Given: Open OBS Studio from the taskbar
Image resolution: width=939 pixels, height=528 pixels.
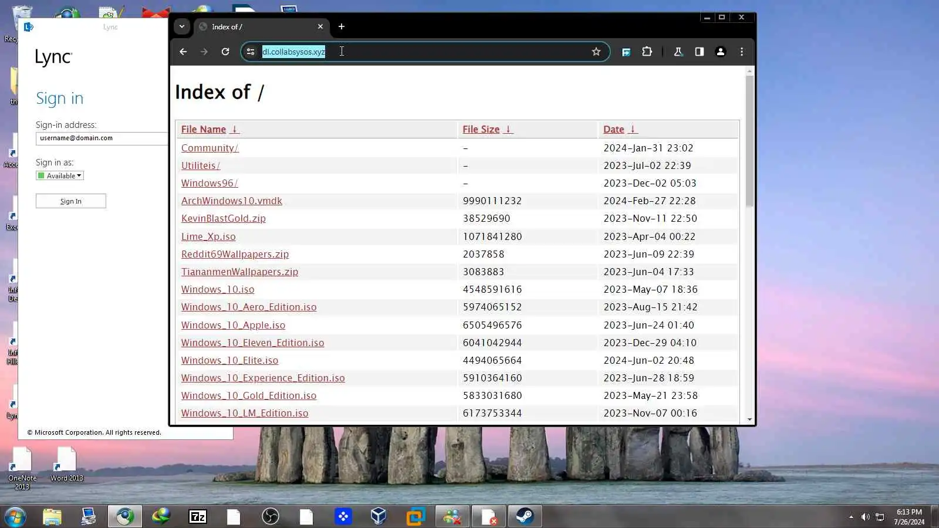Looking at the screenshot, I should (x=271, y=517).
